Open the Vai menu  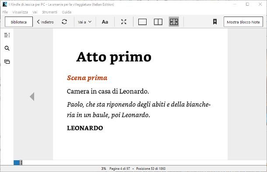click(35, 12)
